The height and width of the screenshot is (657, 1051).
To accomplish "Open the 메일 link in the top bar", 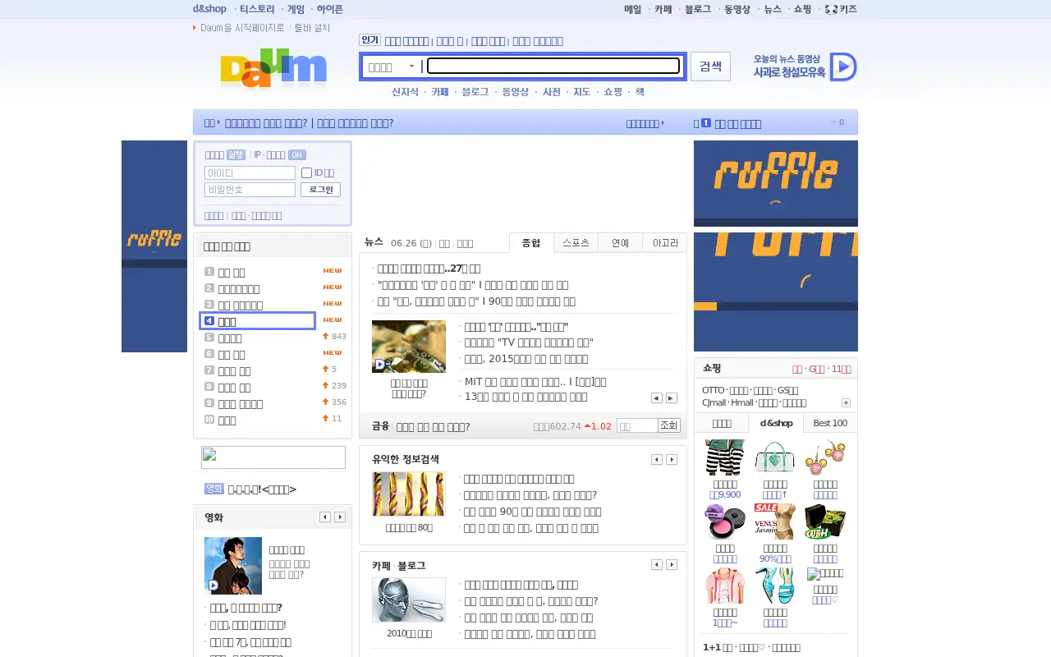I will pyautogui.click(x=632, y=9).
